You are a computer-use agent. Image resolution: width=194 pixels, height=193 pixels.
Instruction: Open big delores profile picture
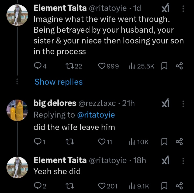click(x=18, y=110)
